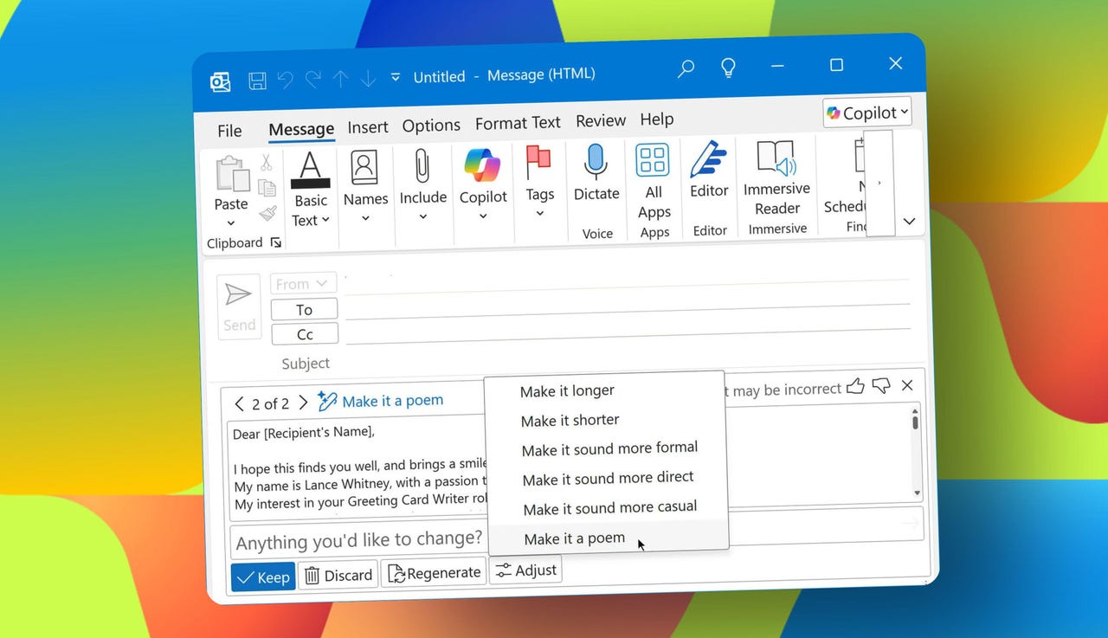Keep the Copilot draft

(262, 577)
